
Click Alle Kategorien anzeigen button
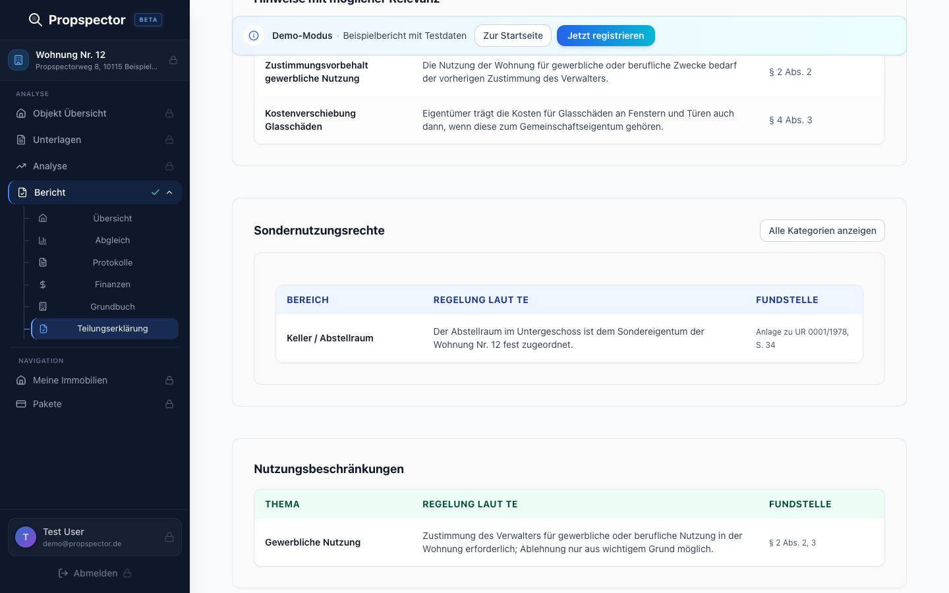coord(822,231)
